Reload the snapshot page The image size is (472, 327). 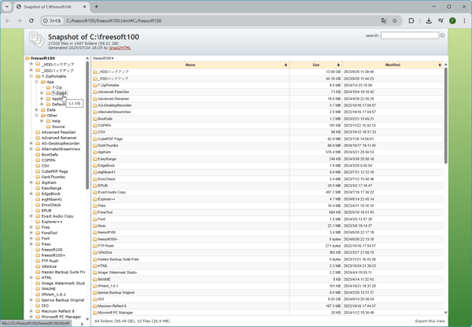(x=31, y=20)
